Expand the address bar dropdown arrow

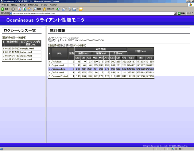[175, 13]
